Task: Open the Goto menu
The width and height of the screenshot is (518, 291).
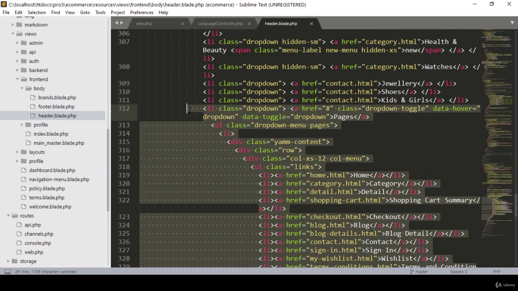Action: pyautogui.click(x=85, y=13)
